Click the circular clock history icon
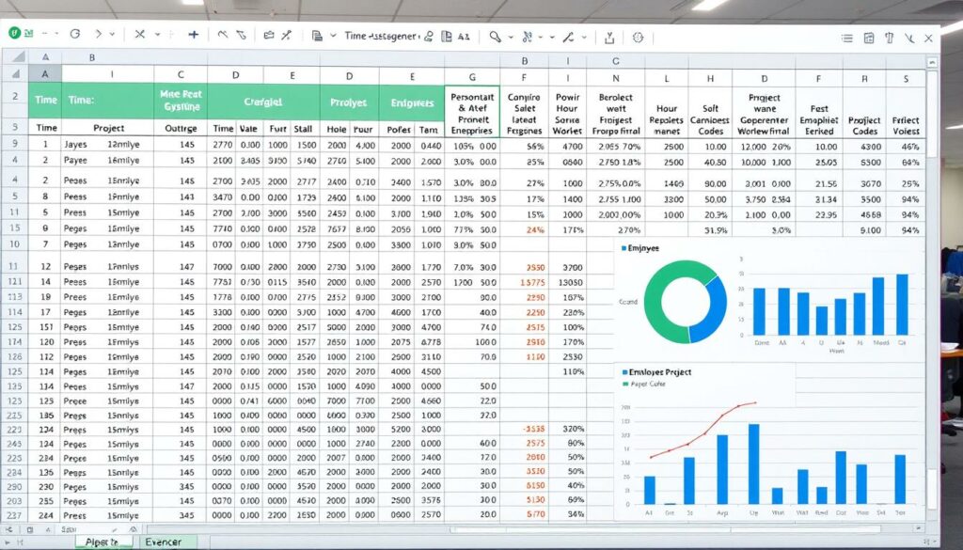 click(x=639, y=38)
